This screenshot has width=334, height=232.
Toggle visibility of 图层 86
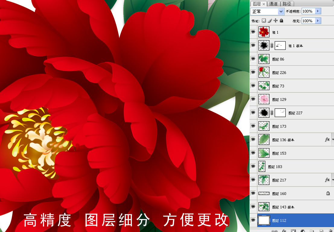(253, 59)
